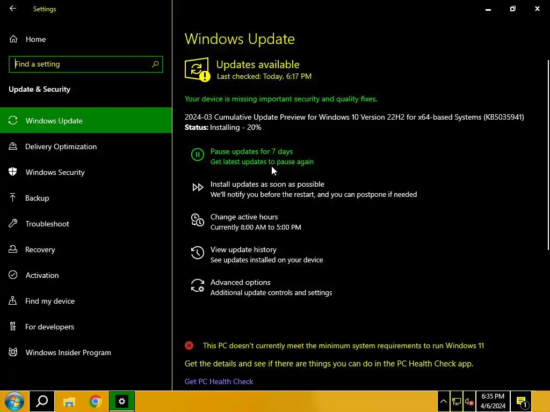Click the Updates available status icon
550x412 pixels.
[x=198, y=69]
